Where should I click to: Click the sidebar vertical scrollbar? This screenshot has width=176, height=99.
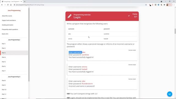point(29,45)
